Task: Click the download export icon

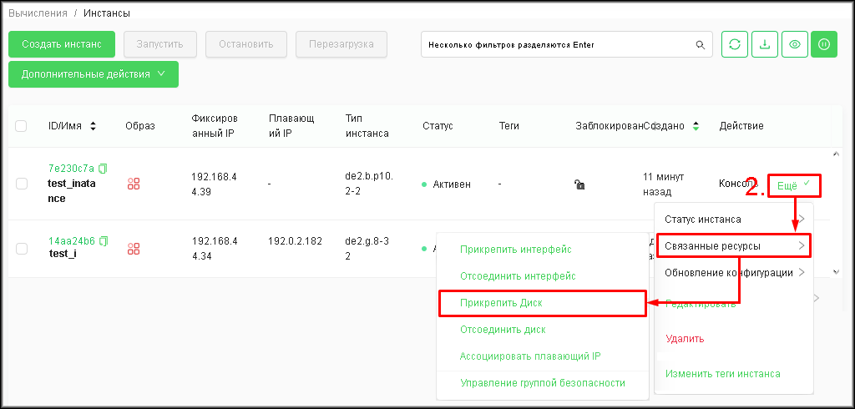Action: (764, 44)
